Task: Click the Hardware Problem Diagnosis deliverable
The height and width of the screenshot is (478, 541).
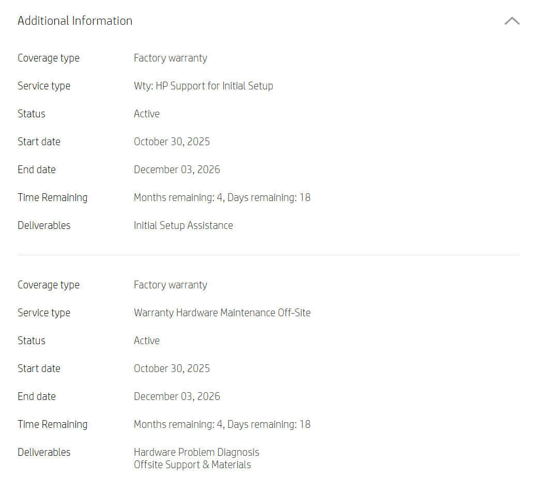Action: 196,452
